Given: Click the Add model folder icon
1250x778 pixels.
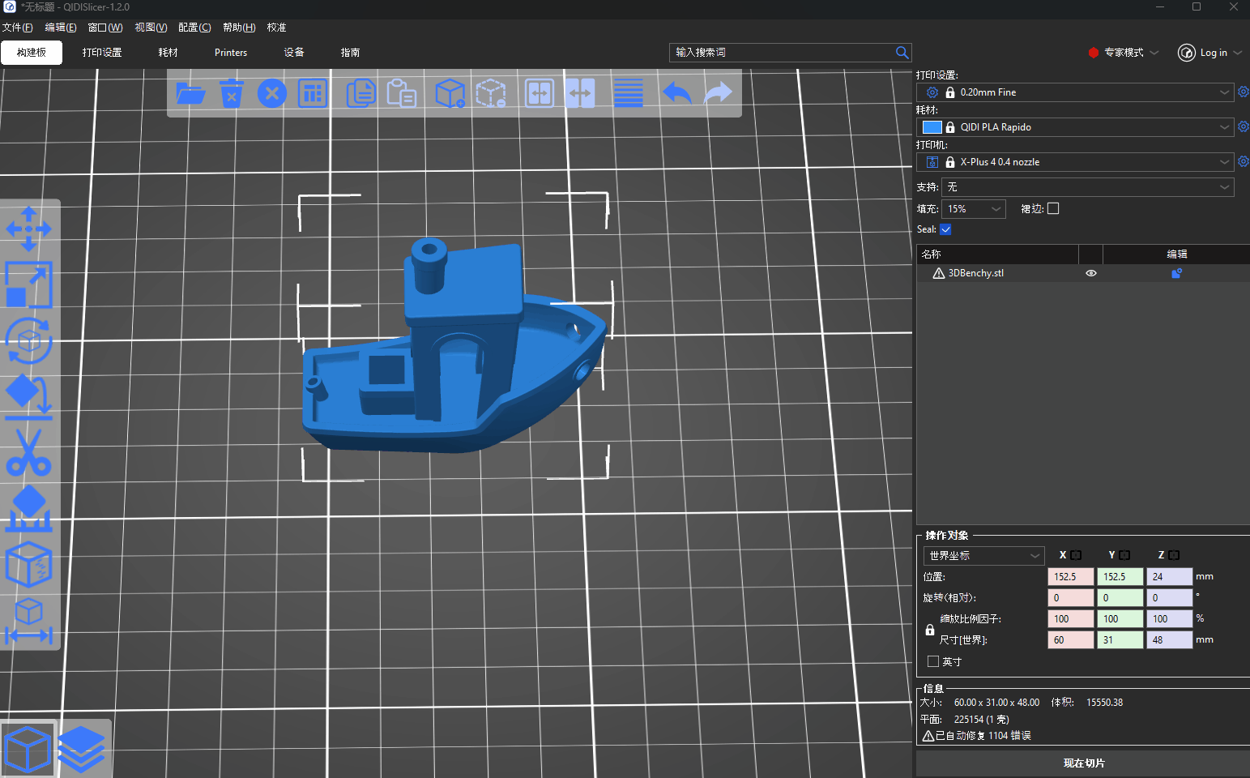Looking at the screenshot, I should (x=191, y=93).
